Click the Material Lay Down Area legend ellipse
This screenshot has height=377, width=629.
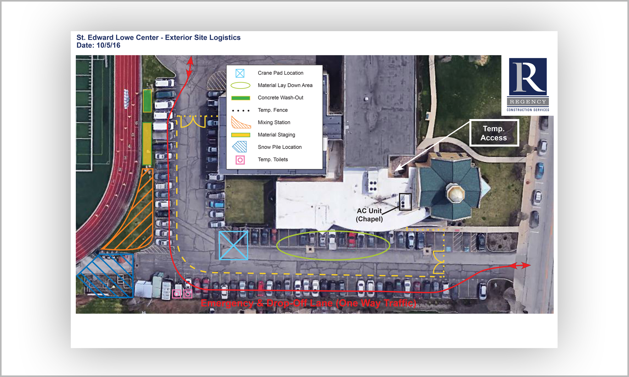click(x=241, y=85)
